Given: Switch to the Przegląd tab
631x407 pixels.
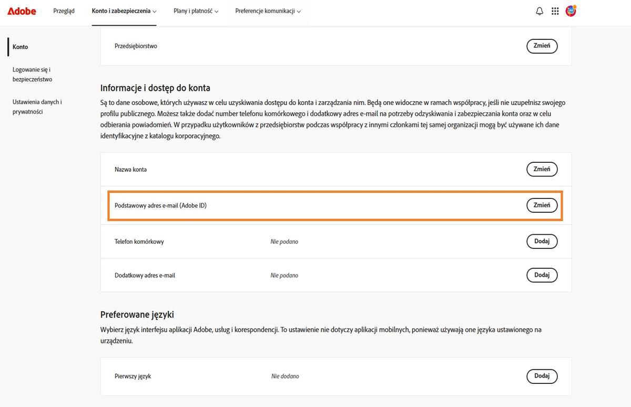Looking at the screenshot, I should point(64,10).
